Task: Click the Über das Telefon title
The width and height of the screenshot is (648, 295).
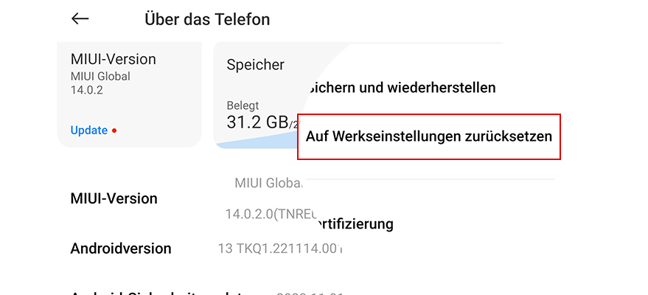Action: [x=207, y=19]
